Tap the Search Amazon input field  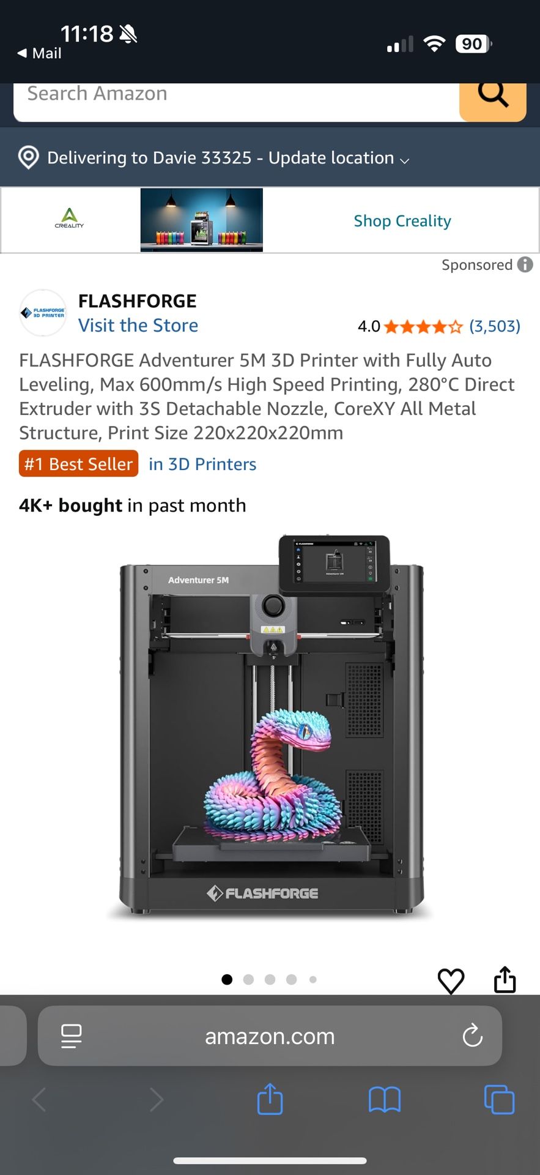point(236,98)
